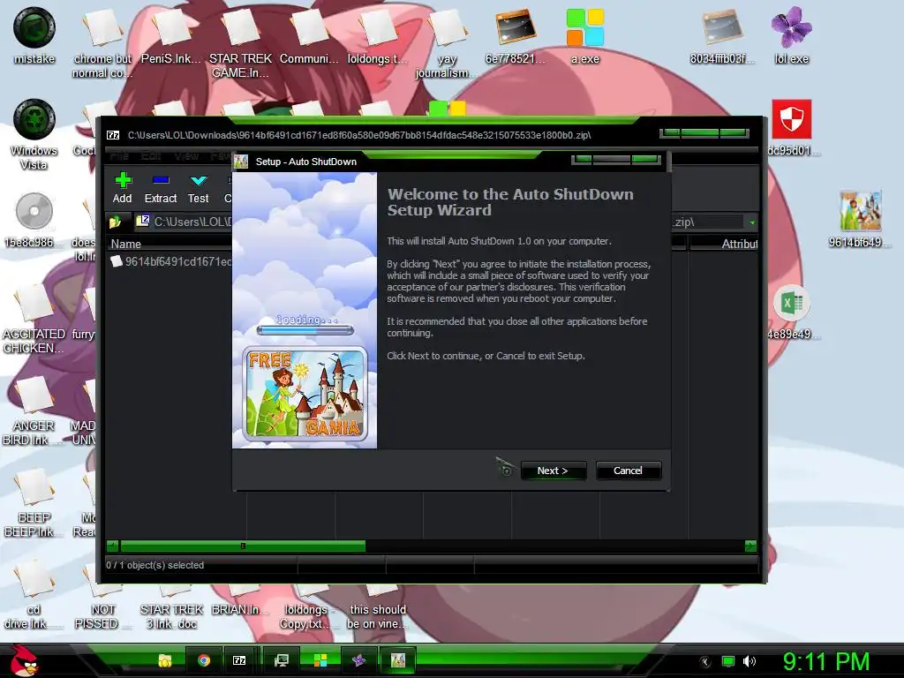Click the Test button in 7-Zip toolbar
The width and height of the screenshot is (904, 678).
point(199,188)
